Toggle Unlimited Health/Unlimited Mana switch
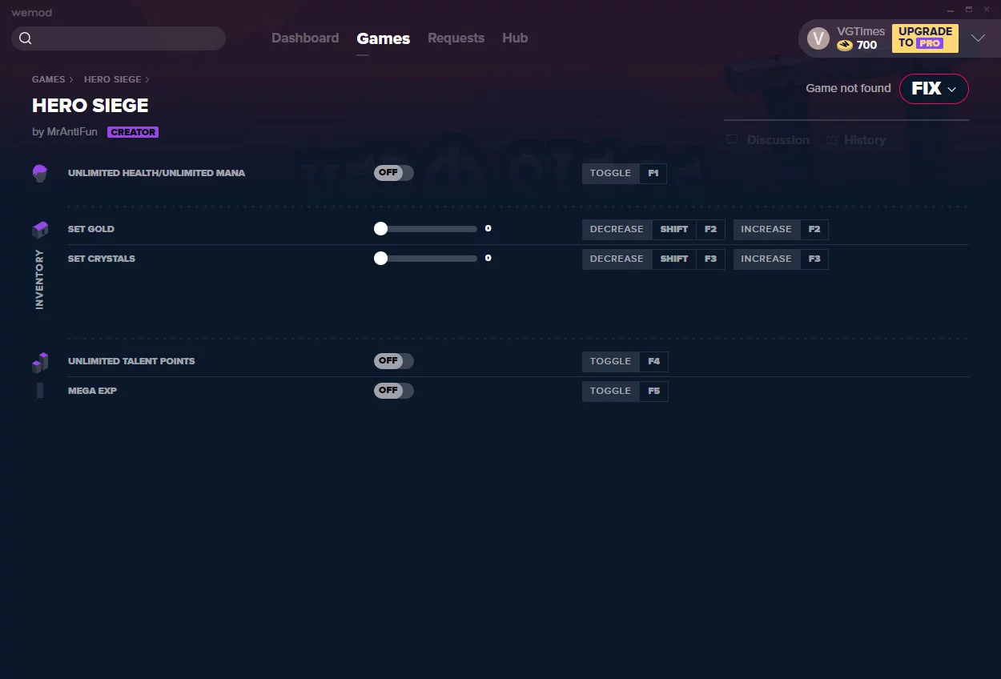 coord(394,173)
